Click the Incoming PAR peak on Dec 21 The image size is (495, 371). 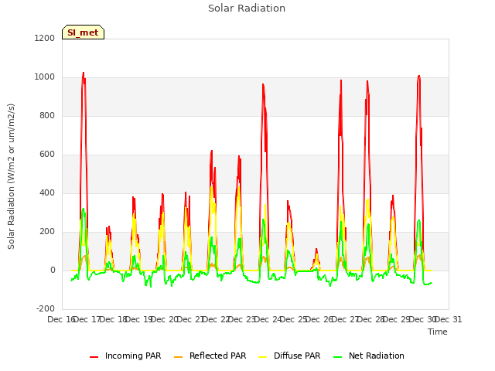211,151
